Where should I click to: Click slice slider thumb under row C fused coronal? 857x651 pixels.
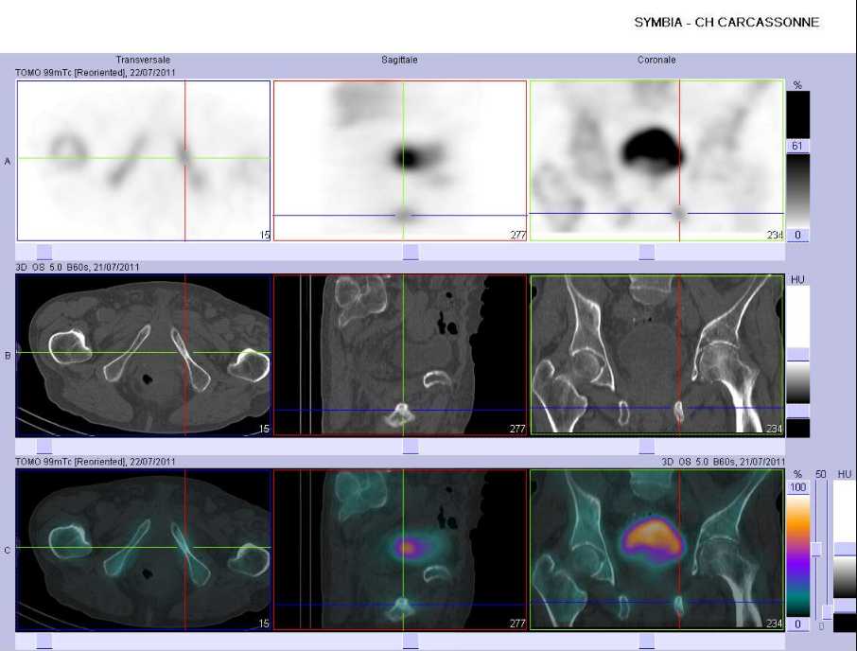coord(647,641)
